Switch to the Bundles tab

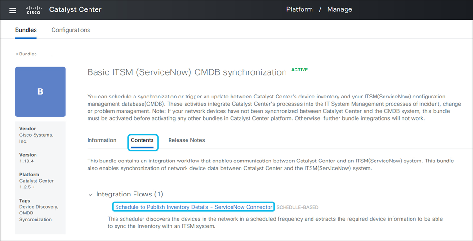[26, 30]
